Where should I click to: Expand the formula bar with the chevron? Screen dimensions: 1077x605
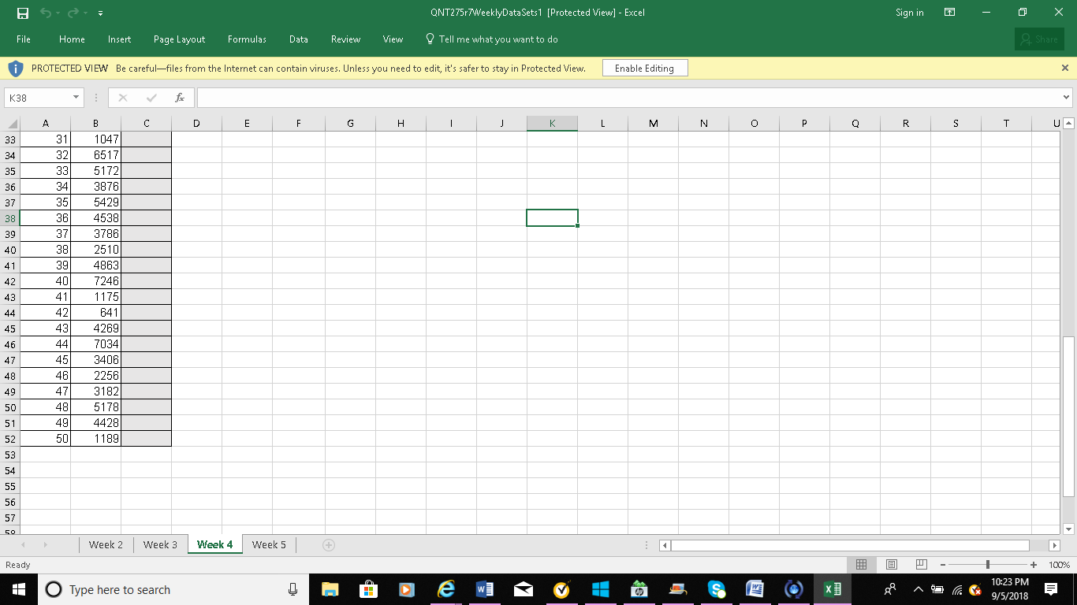(x=1067, y=98)
